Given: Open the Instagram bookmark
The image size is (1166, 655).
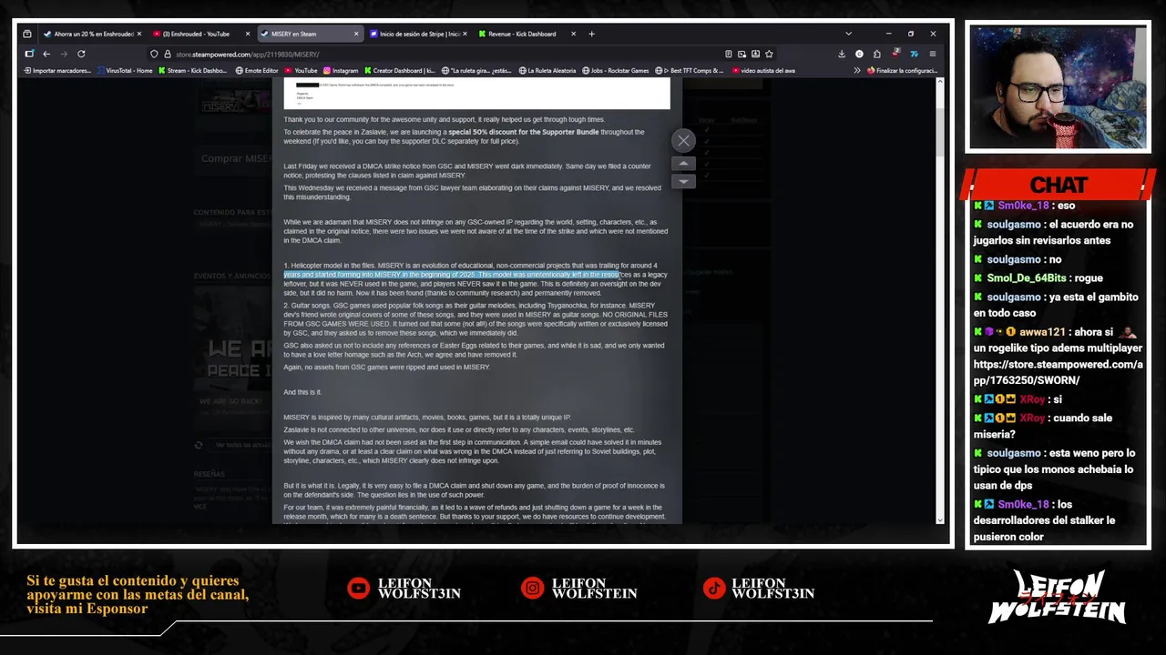Looking at the screenshot, I should click(341, 70).
